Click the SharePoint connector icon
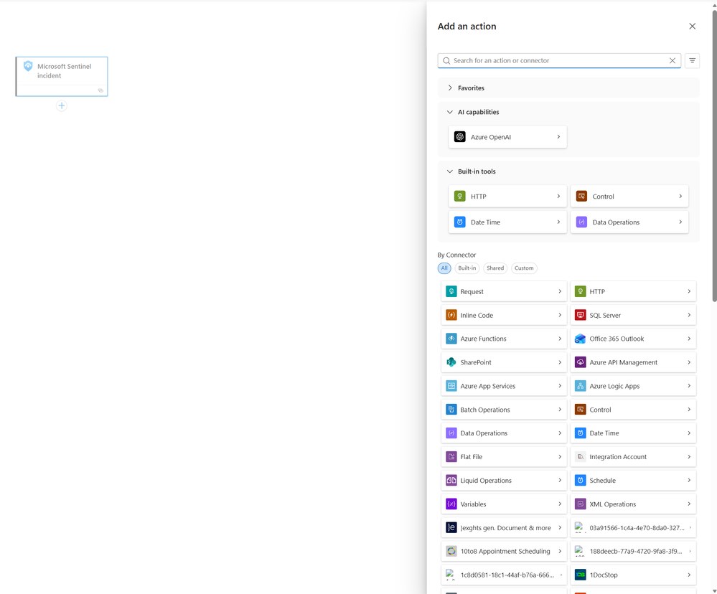Viewport: 717px width, 594px height. point(451,362)
